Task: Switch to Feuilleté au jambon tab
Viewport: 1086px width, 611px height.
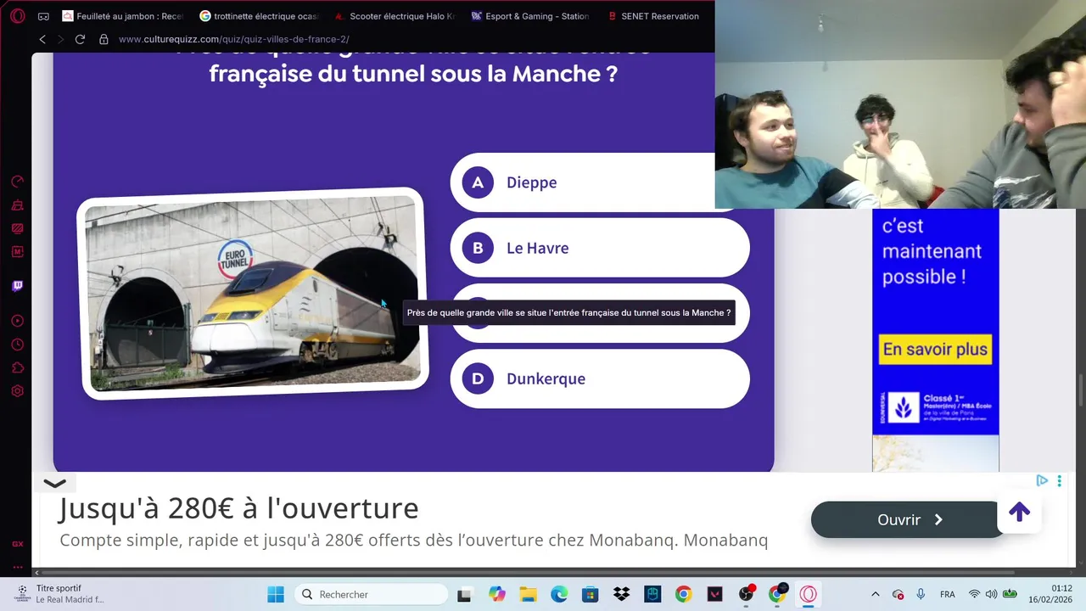Action: click(x=122, y=16)
